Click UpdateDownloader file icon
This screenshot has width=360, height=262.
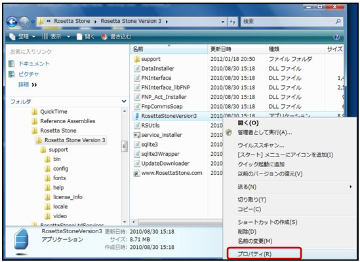point(137,164)
